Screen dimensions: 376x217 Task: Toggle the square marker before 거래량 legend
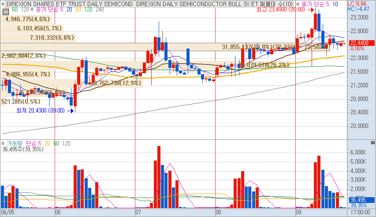click(x=3, y=143)
